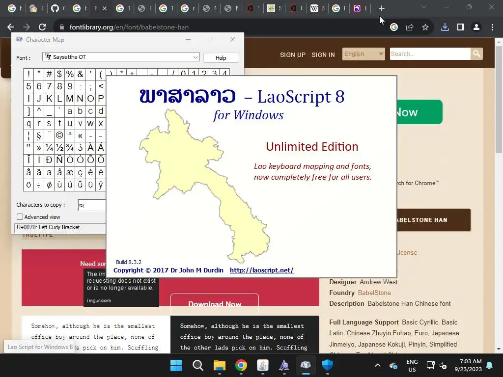503x377 pixels.
Task: Switch to the last tab with Lao icon
Action: click(x=357, y=8)
